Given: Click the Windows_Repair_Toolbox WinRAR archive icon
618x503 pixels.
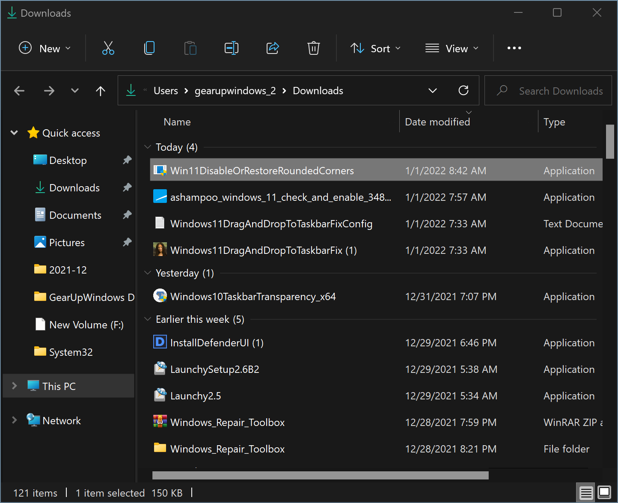Looking at the screenshot, I should coord(160,422).
